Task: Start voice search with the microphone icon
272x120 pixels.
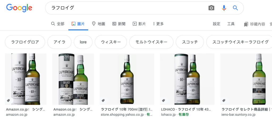Action: click(x=224, y=8)
